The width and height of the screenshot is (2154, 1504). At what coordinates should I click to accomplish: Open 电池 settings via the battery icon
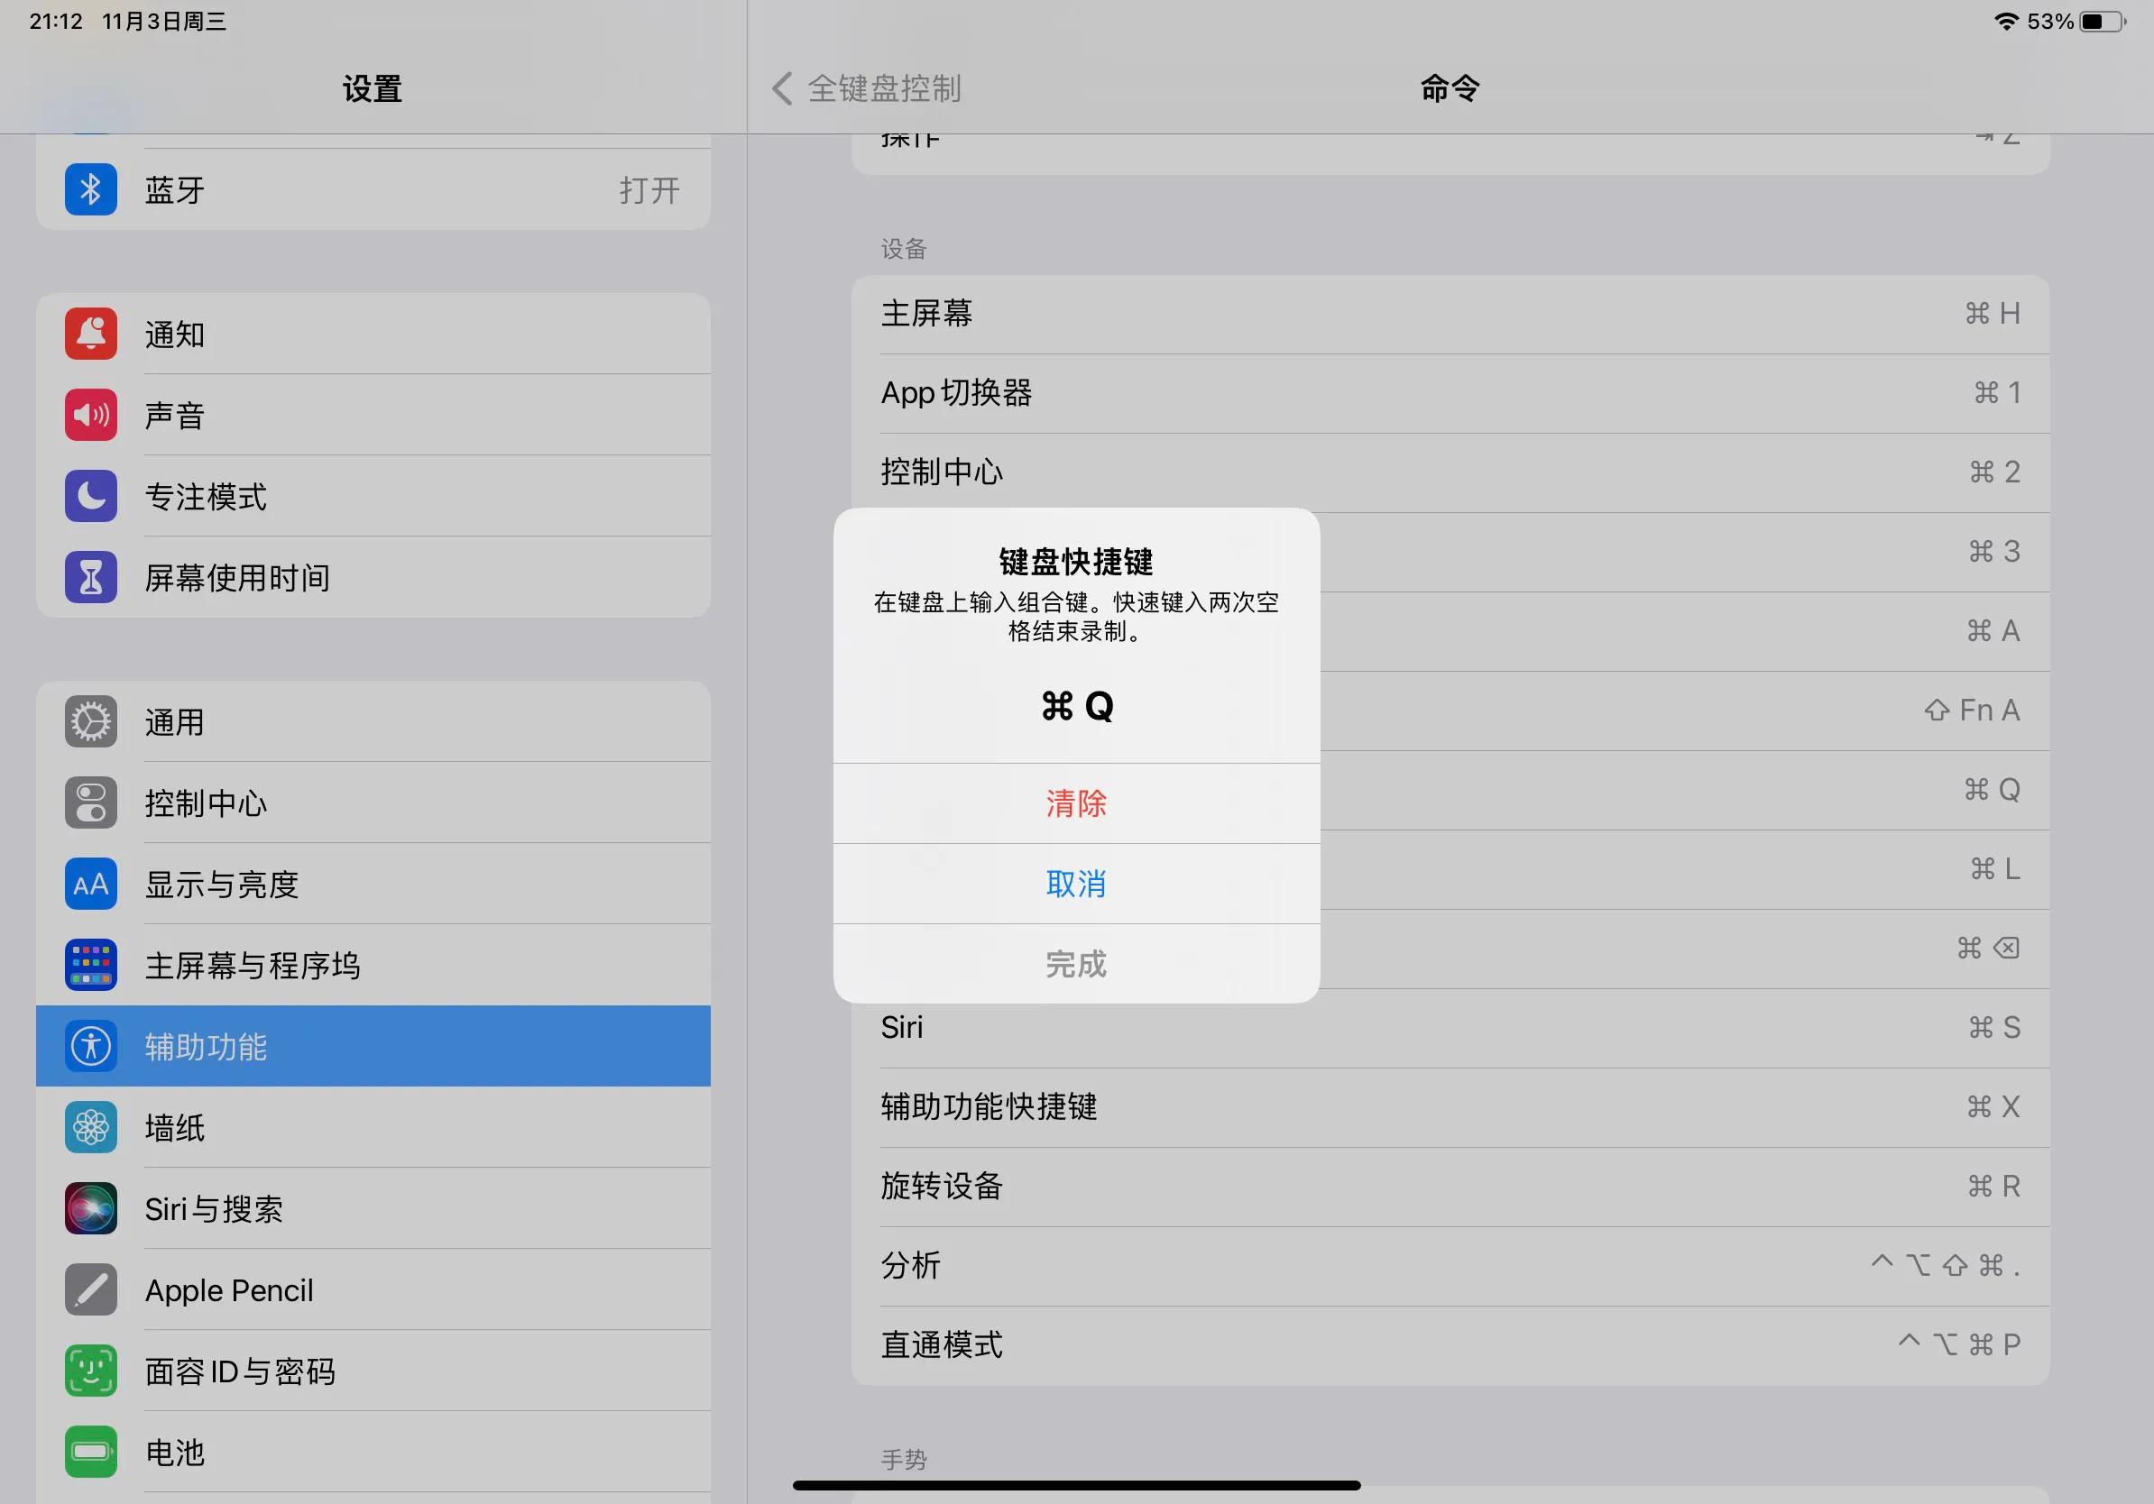90,1452
